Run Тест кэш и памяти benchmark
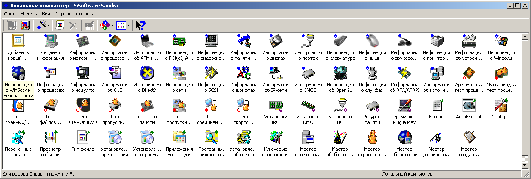The width and height of the screenshot is (531, 179). [x=147, y=112]
